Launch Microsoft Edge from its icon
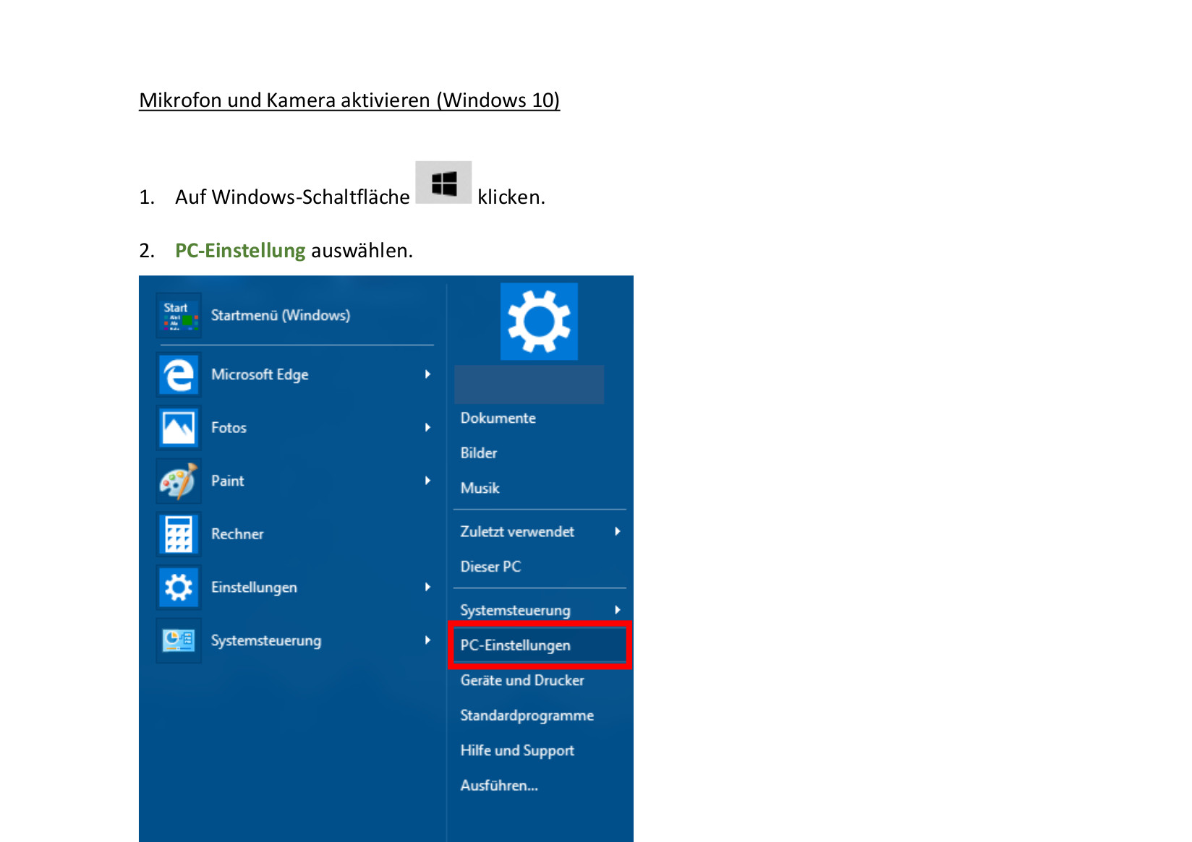The height and width of the screenshot is (842, 1192). pos(179,374)
